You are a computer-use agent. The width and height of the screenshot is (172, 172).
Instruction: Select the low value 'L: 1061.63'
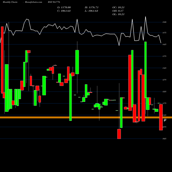point(92,11)
